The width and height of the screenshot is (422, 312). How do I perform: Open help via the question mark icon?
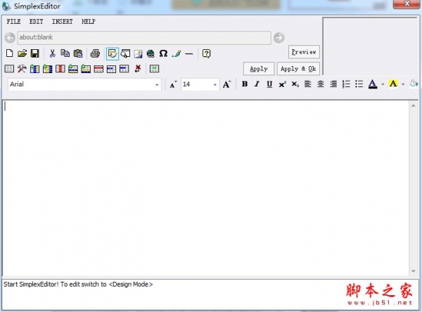pyautogui.click(x=206, y=53)
